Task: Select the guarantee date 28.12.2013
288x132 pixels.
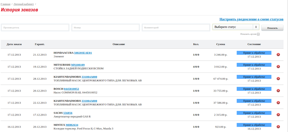Action: (x=40, y=79)
